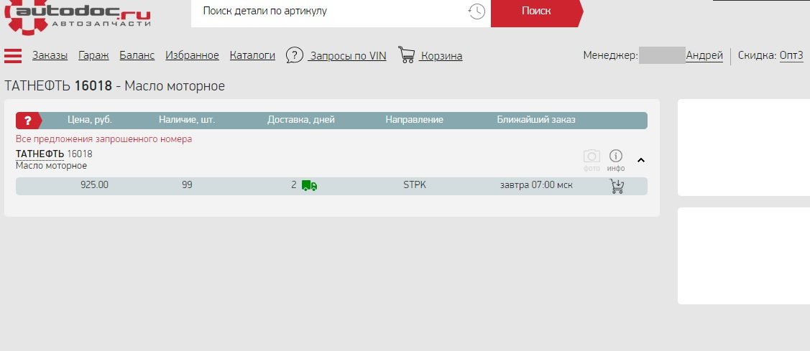Click the green delivery truck icon

[310, 185]
